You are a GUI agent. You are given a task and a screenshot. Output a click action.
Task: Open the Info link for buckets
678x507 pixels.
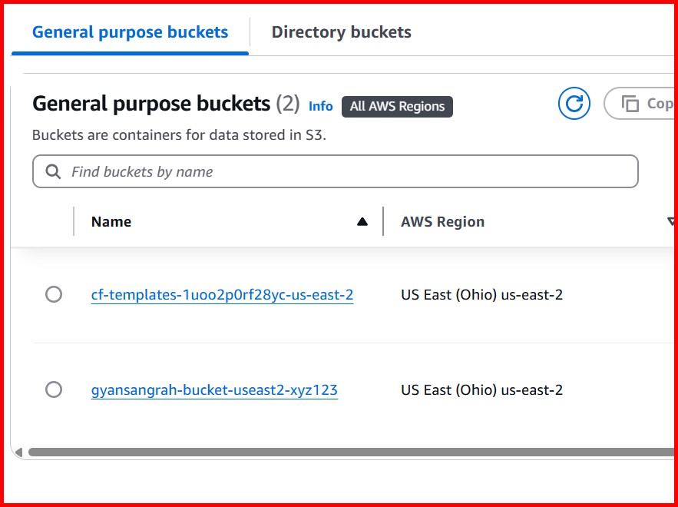[320, 107]
